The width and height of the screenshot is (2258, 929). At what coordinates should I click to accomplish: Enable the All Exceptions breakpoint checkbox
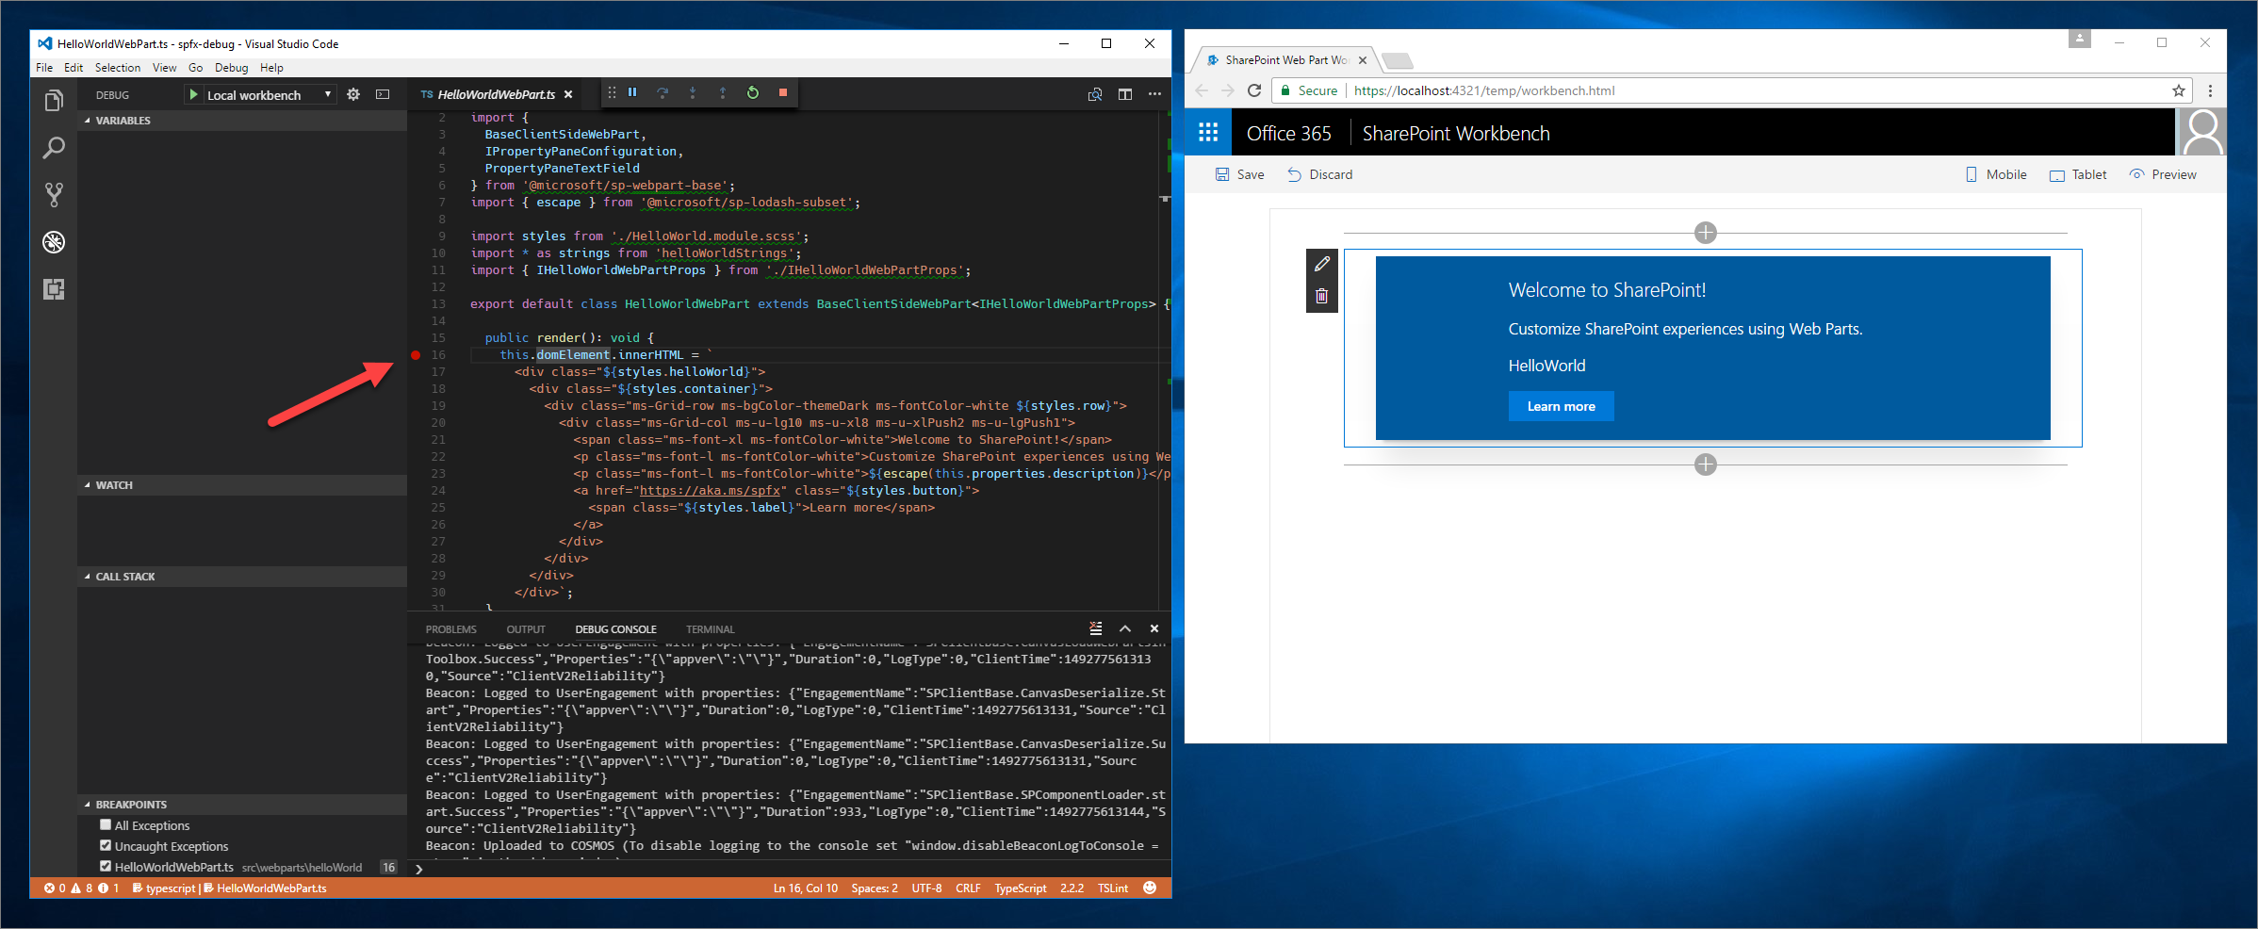point(106,825)
